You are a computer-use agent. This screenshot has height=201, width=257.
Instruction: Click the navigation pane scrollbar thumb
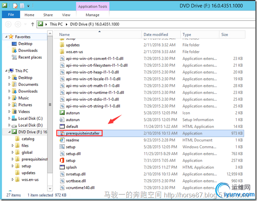click(50, 104)
